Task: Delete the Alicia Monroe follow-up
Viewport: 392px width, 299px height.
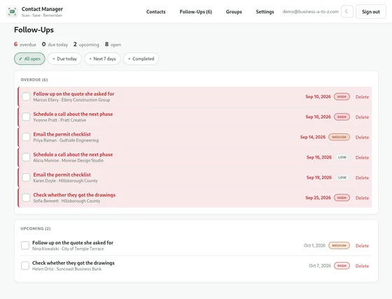Action: pos(362,157)
